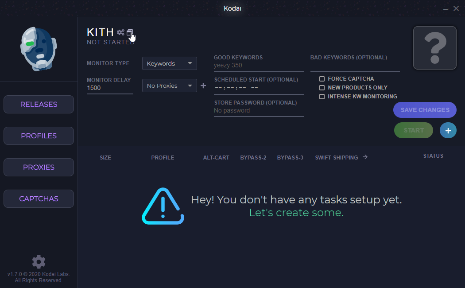Go to the Releases section
This screenshot has width=465, height=288.
point(39,105)
